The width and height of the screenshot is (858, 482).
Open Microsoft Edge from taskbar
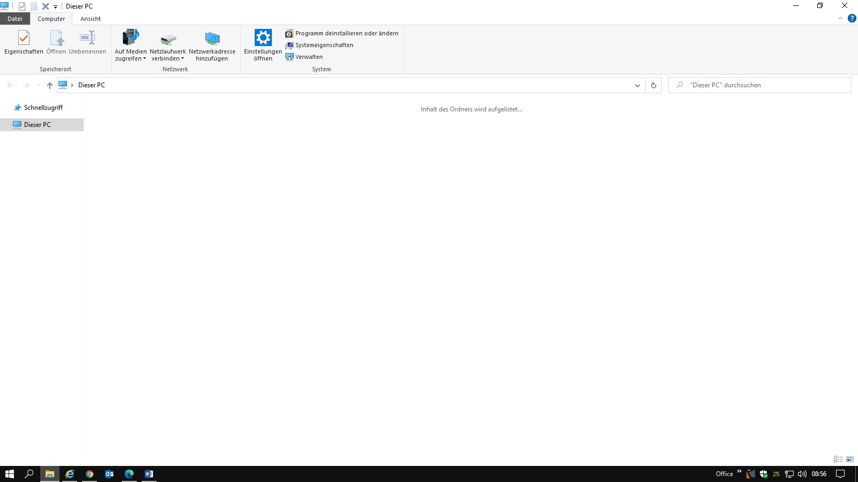129,474
